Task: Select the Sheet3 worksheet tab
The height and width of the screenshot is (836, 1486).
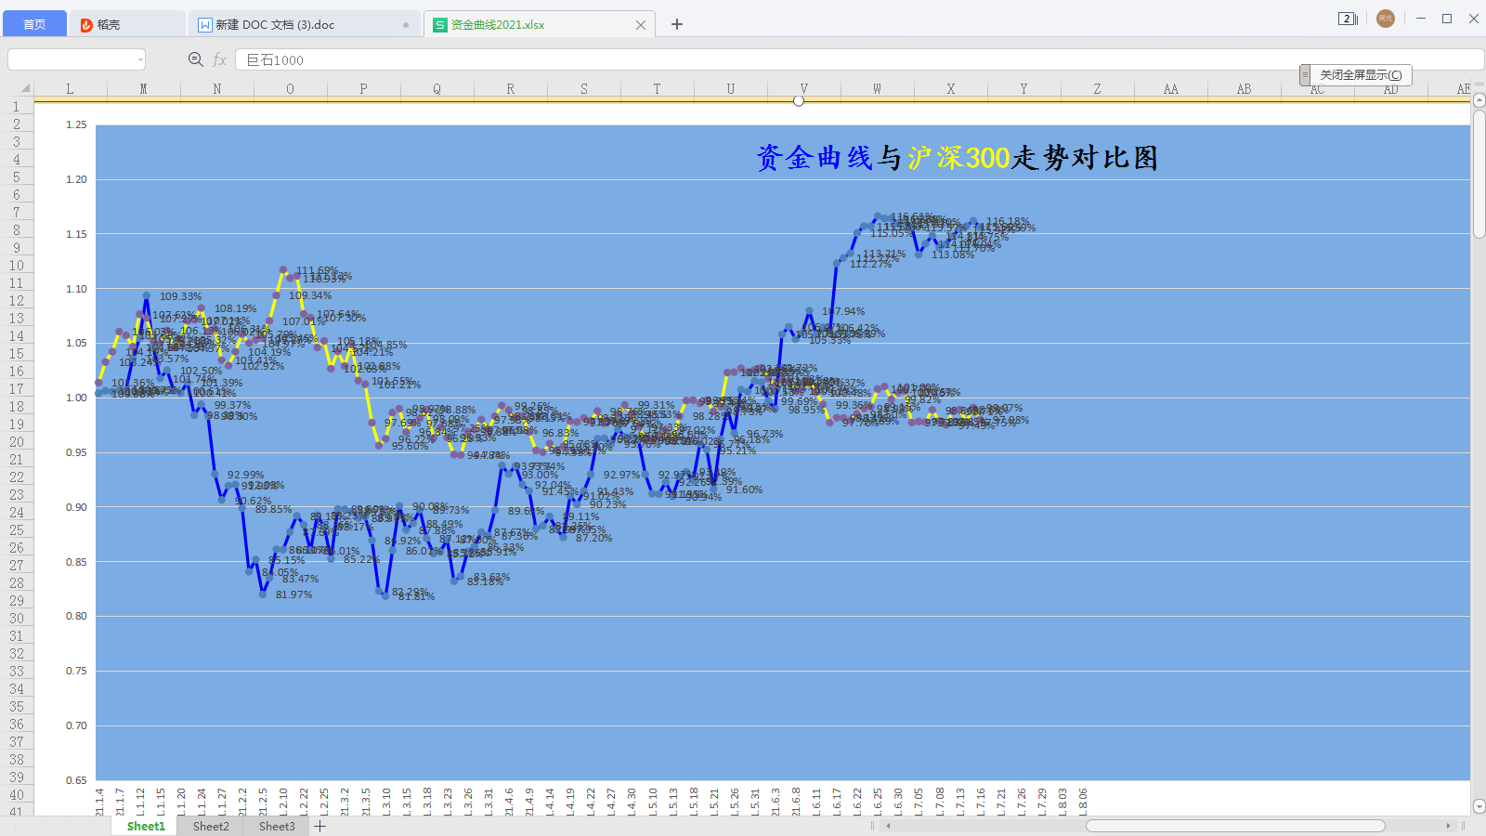Action: [x=277, y=826]
